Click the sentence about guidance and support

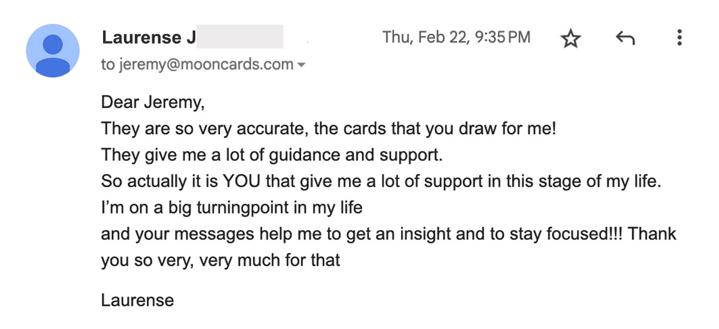pos(271,155)
